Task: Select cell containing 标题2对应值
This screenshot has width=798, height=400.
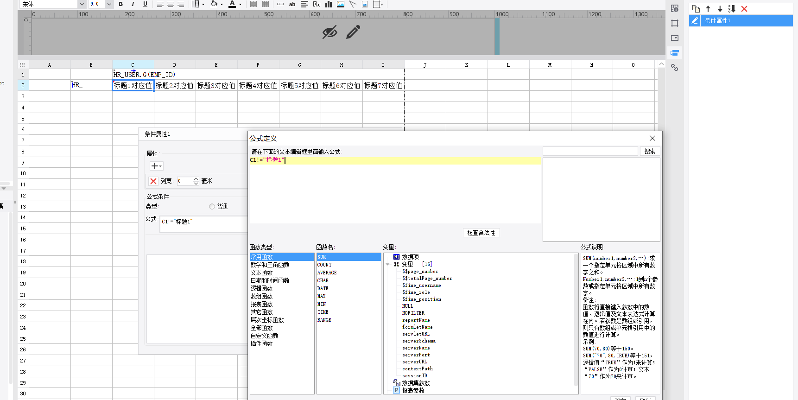Action: tap(175, 85)
